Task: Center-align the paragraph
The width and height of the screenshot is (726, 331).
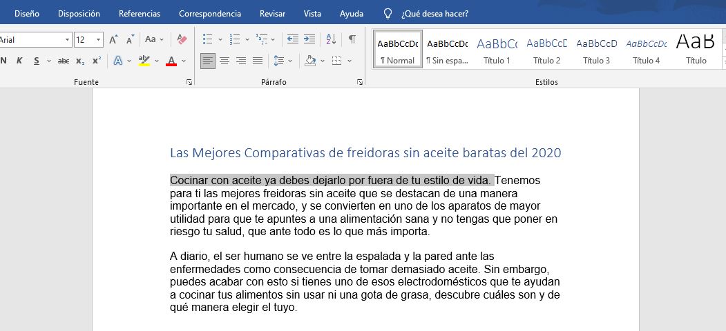Action: coord(225,61)
